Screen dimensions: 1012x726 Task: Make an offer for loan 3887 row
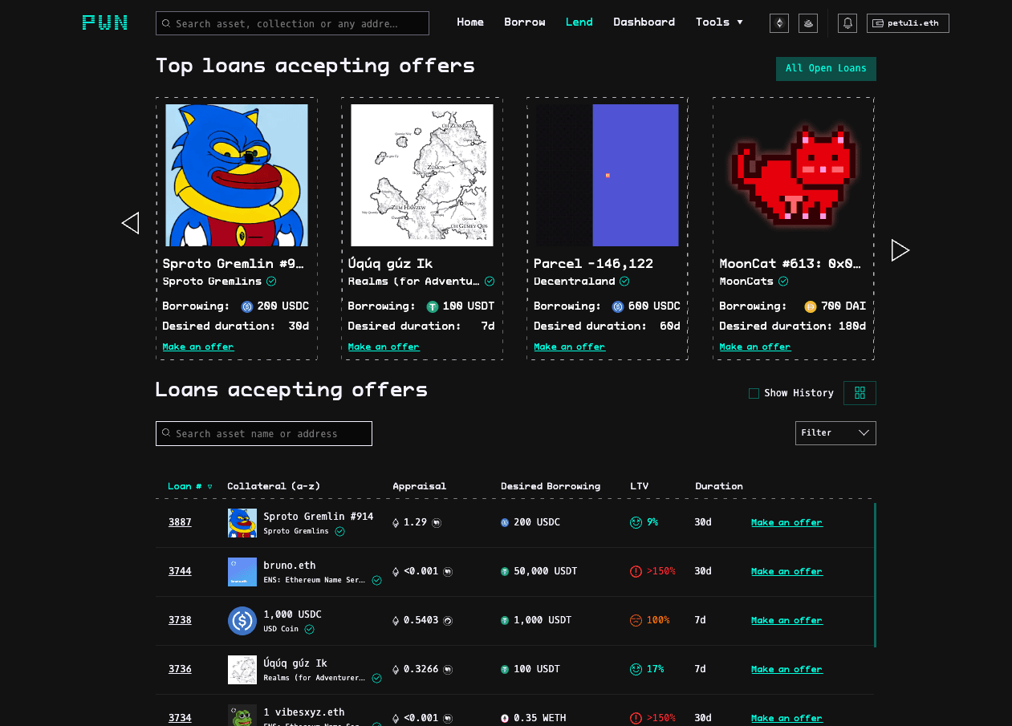[x=786, y=522]
